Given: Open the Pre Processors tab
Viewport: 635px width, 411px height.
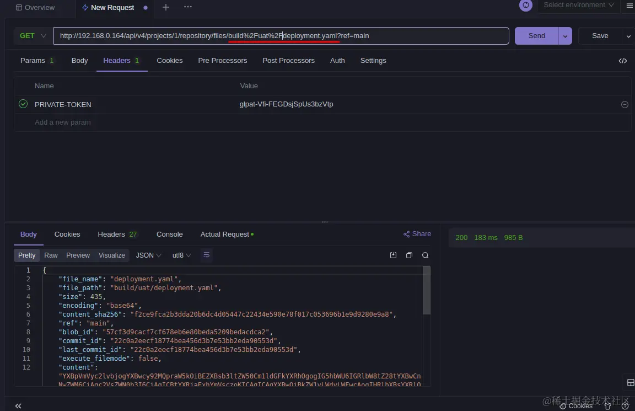Looking at the screenshot, I should pos(223,60).
